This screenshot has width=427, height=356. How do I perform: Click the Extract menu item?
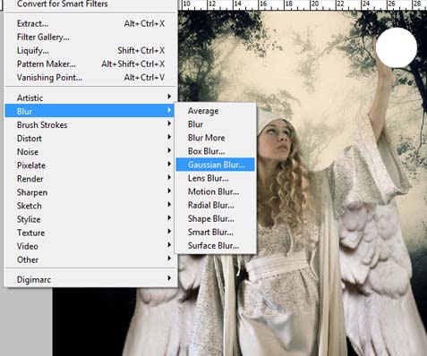[x=90, y=23]
